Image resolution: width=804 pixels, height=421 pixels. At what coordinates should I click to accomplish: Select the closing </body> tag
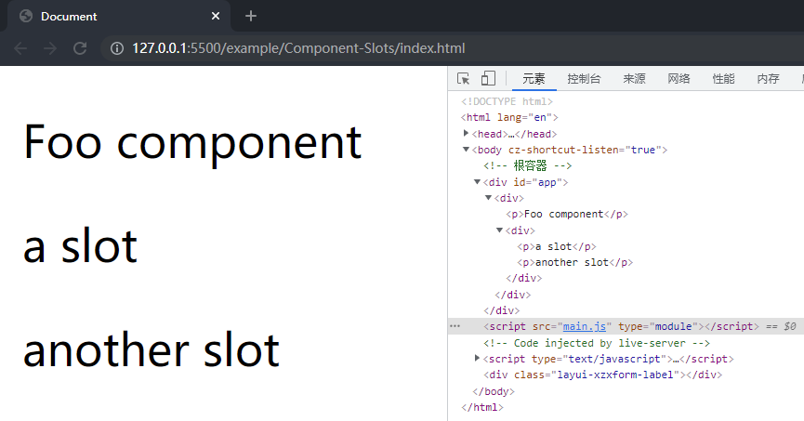pyautogui.click(x=493, y=391)
